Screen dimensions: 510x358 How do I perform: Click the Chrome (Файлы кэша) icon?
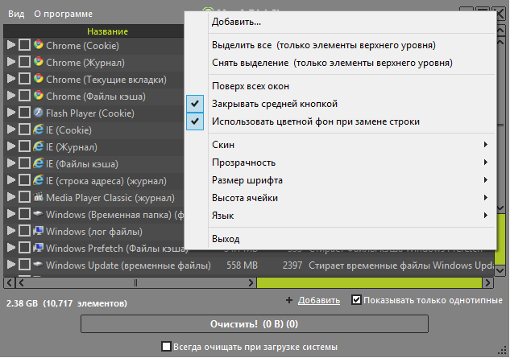tap(39, 96)
